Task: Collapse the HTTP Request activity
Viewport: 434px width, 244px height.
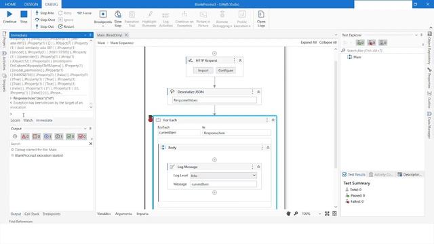Action: 240,60
